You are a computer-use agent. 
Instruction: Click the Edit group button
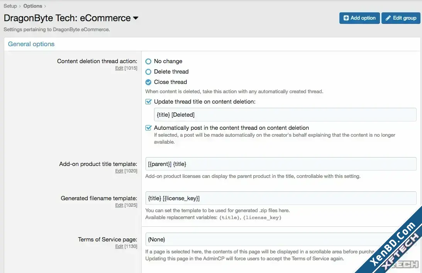401,18
